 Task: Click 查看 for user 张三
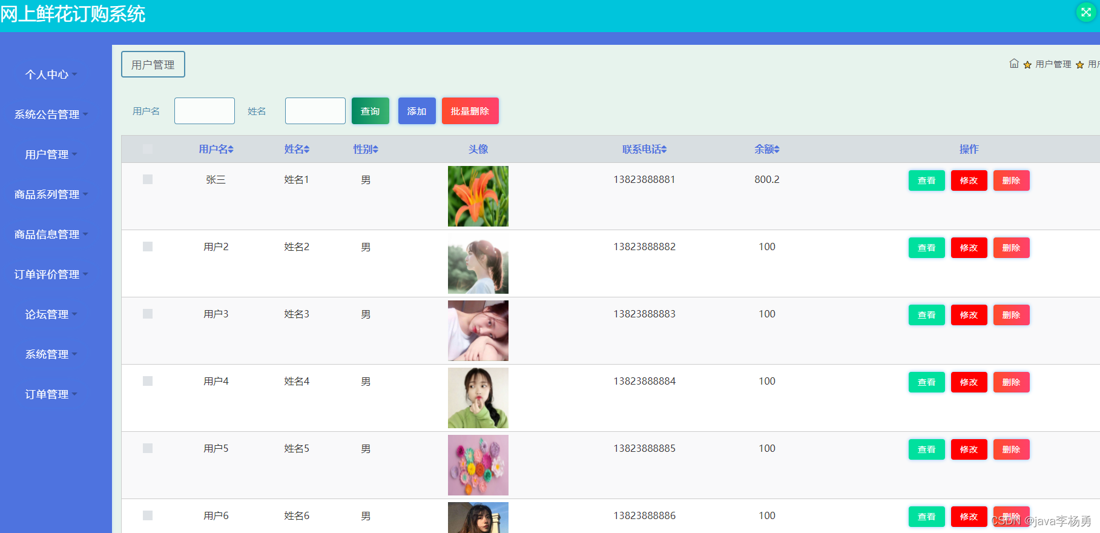tap(927, 180)
